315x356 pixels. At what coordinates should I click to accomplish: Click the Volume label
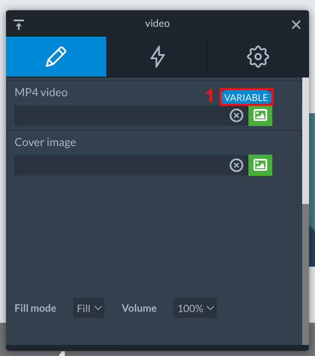139,308
